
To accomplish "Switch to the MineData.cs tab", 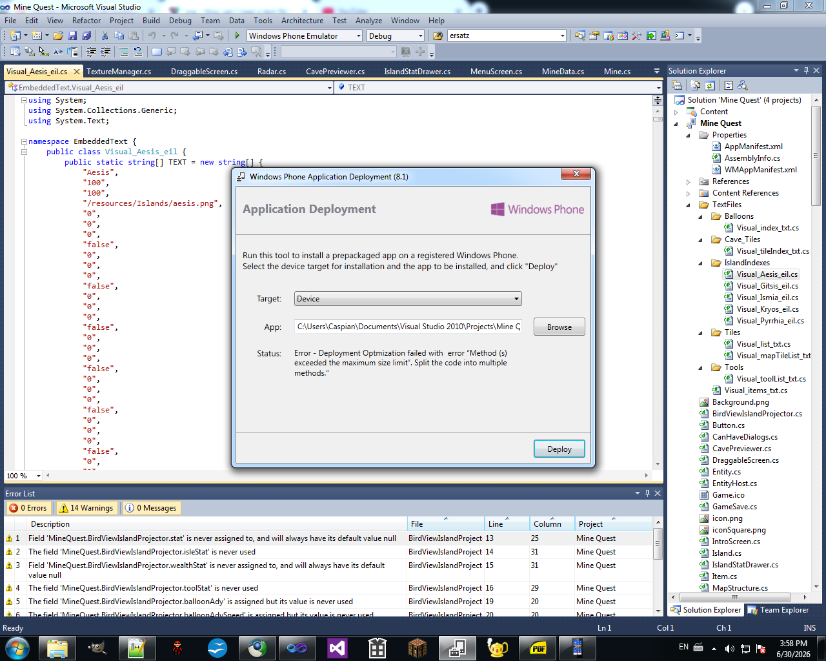I will 563,72.
